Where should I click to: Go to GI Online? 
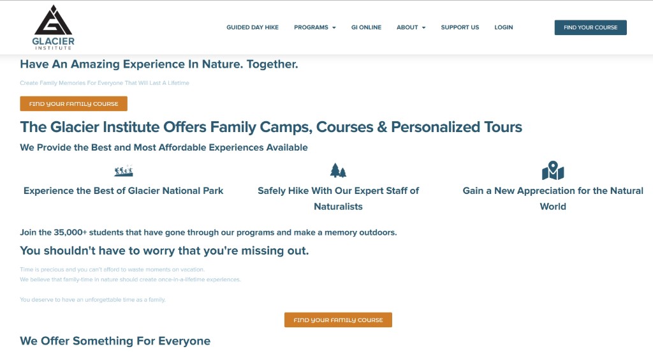366,27
